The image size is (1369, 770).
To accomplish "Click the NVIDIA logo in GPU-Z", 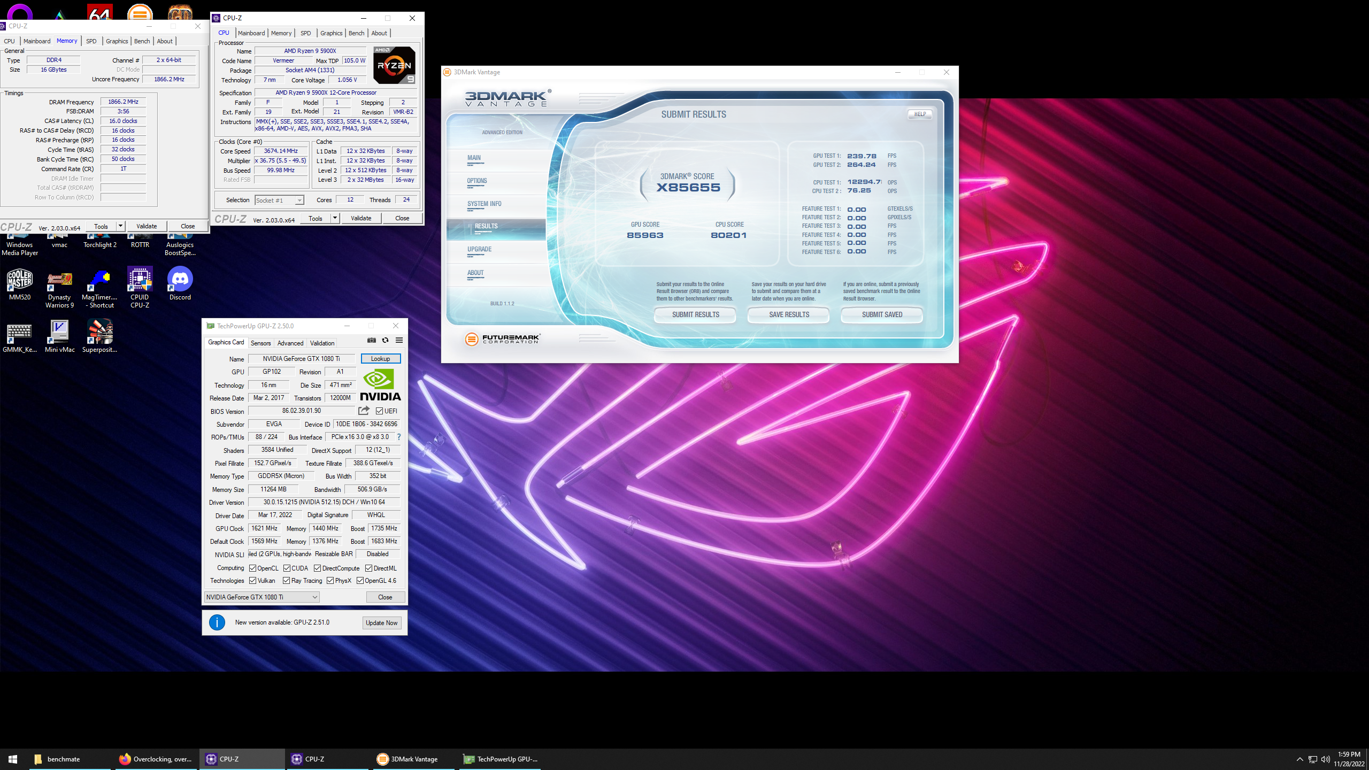I will tap(380, 385).
